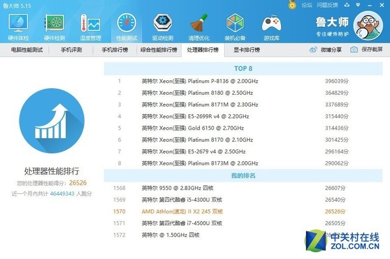
Task: Click participant count 46449343
Action: tap(62, 194)
